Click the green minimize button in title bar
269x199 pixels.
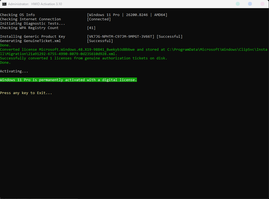pyautogui.click(x=237, y=4)
